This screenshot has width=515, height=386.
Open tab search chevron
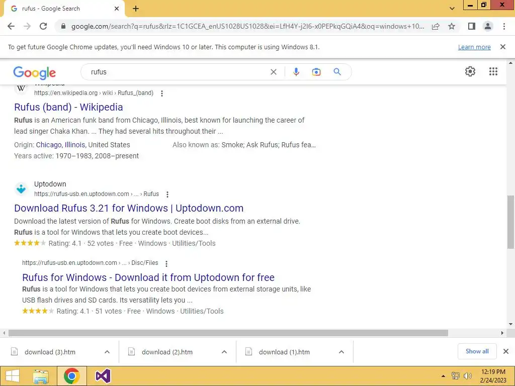click(x=452, y=9)
